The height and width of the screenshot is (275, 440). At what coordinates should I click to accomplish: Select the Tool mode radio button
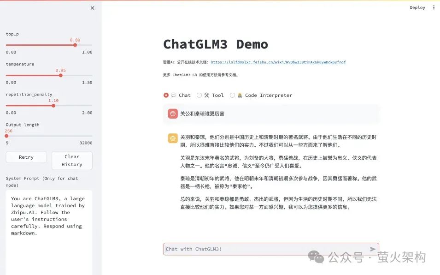pyautogui.click(x=199, y=95)
